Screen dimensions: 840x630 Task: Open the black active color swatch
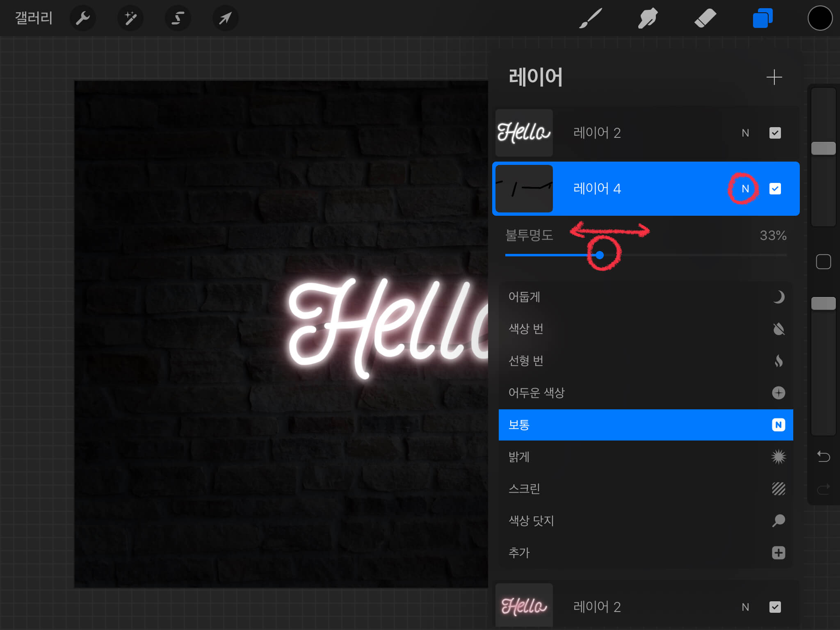pos(820,18)
